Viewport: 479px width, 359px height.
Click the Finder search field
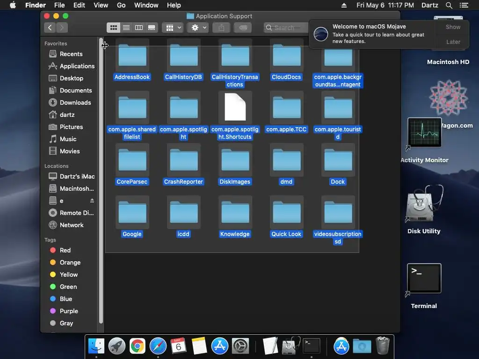point(286,28)
